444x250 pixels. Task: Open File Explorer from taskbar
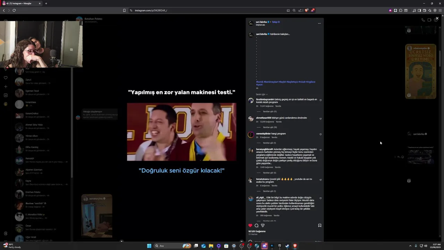(x=211, y=246)
